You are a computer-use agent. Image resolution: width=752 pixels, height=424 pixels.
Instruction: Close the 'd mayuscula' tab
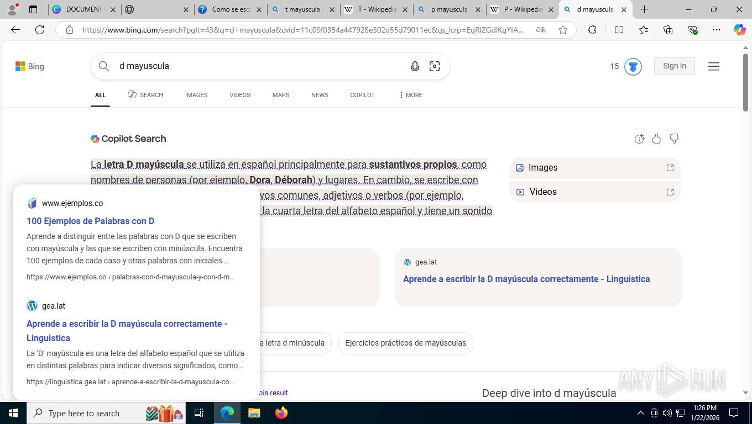[624, 9]
